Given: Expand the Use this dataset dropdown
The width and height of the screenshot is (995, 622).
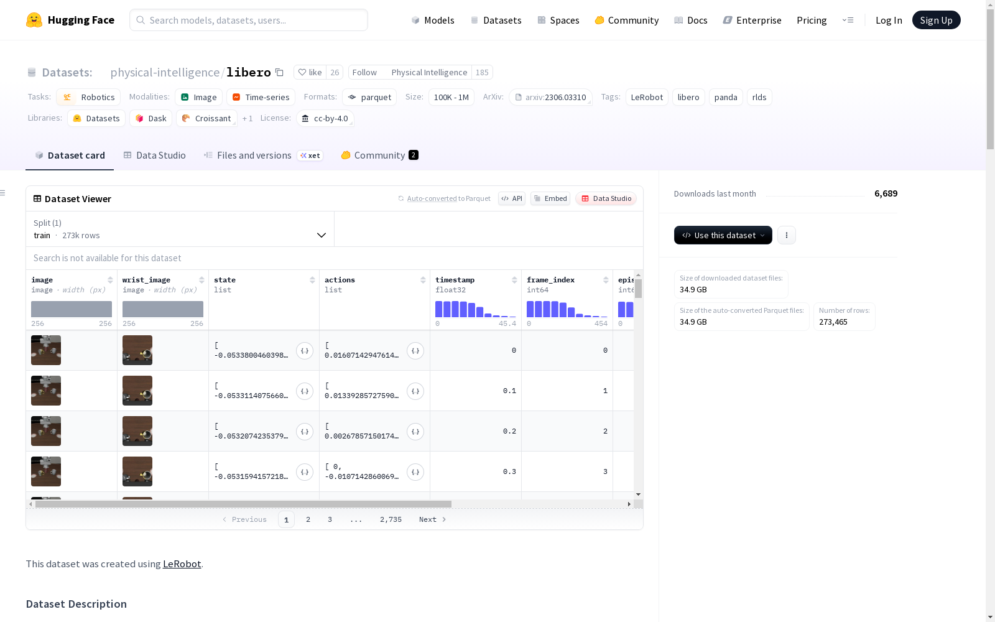Looking at the screenshot, I should pos(723,235).
